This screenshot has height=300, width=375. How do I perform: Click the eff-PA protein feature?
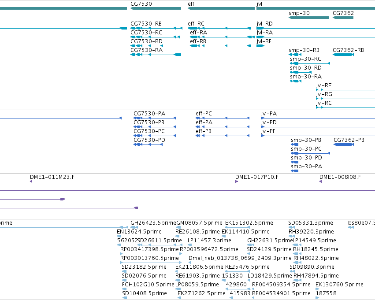click(223, 127)
